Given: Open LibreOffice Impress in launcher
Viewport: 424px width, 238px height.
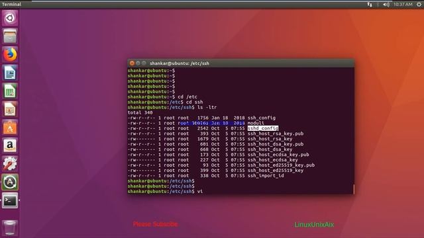Looking at the screenshot, I should tap(10, 109).
